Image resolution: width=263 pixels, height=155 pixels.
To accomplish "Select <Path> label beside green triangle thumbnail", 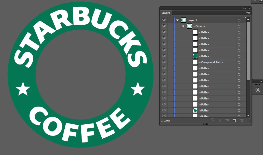I will click(204, 111).
